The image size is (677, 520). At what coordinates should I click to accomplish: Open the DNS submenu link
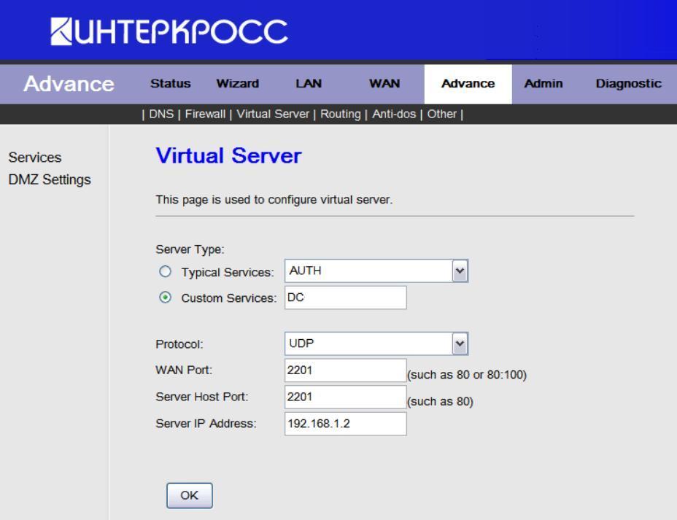tap(161, 114)
